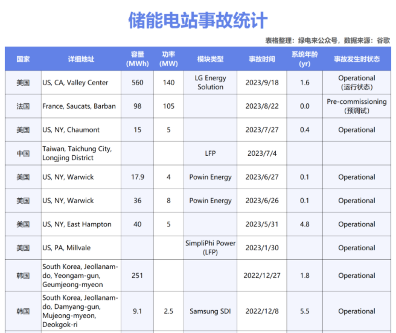Select the 国家 column header
This screenshot has height=333, width=396.
[23, 59]
